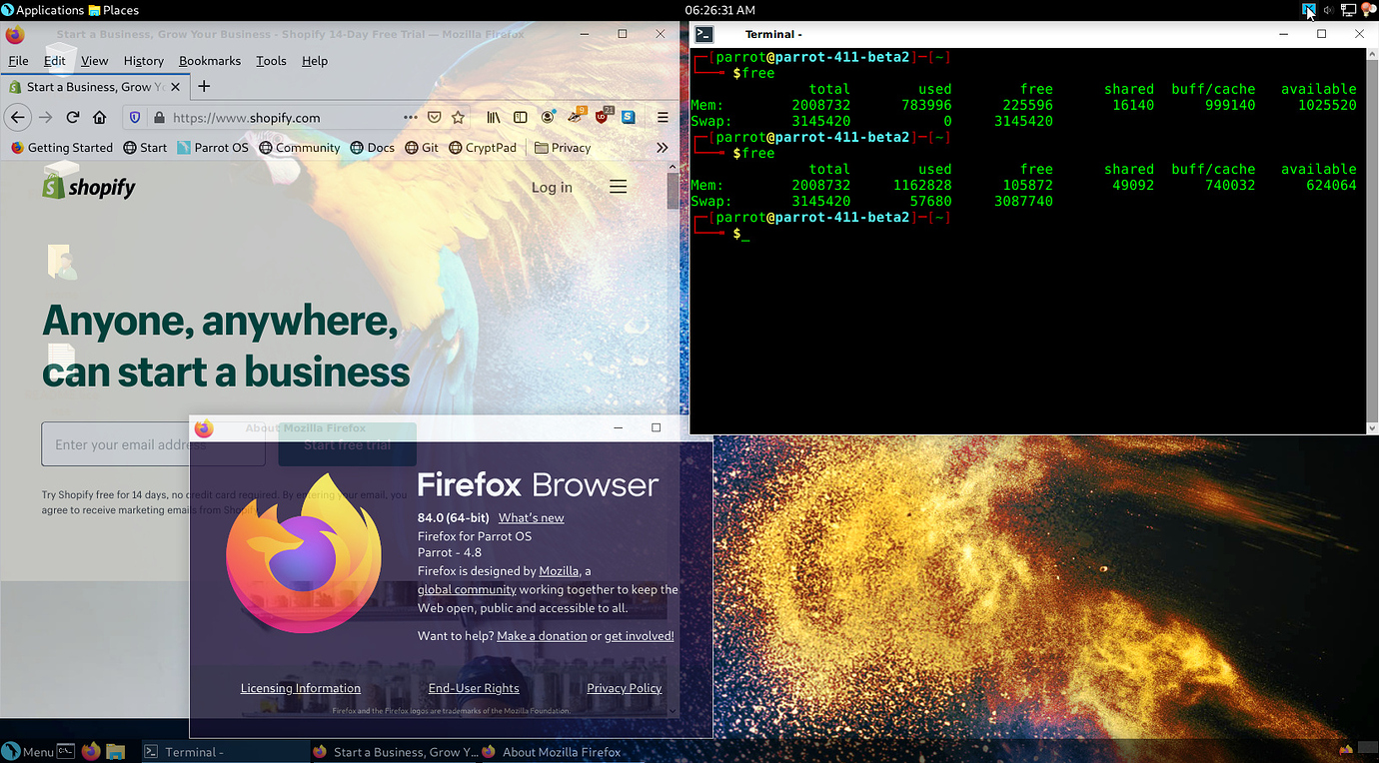This screenshot has height=763, width=1379.
Task: Click the volume icon in system tray
Action: [1328, 10]
